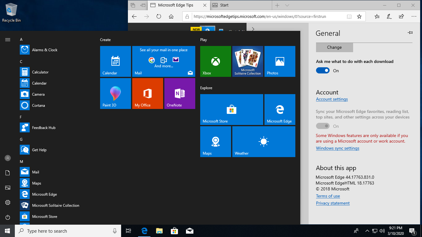Add page to favorites star icon
Screen dimensions: 422x237
(x=359, y=17)
